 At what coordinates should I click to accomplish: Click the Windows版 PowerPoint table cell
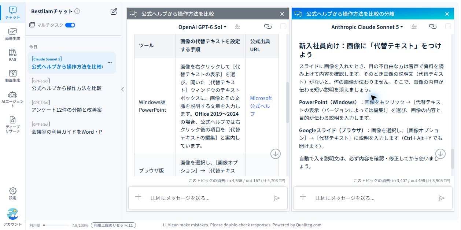click(155, 106)
